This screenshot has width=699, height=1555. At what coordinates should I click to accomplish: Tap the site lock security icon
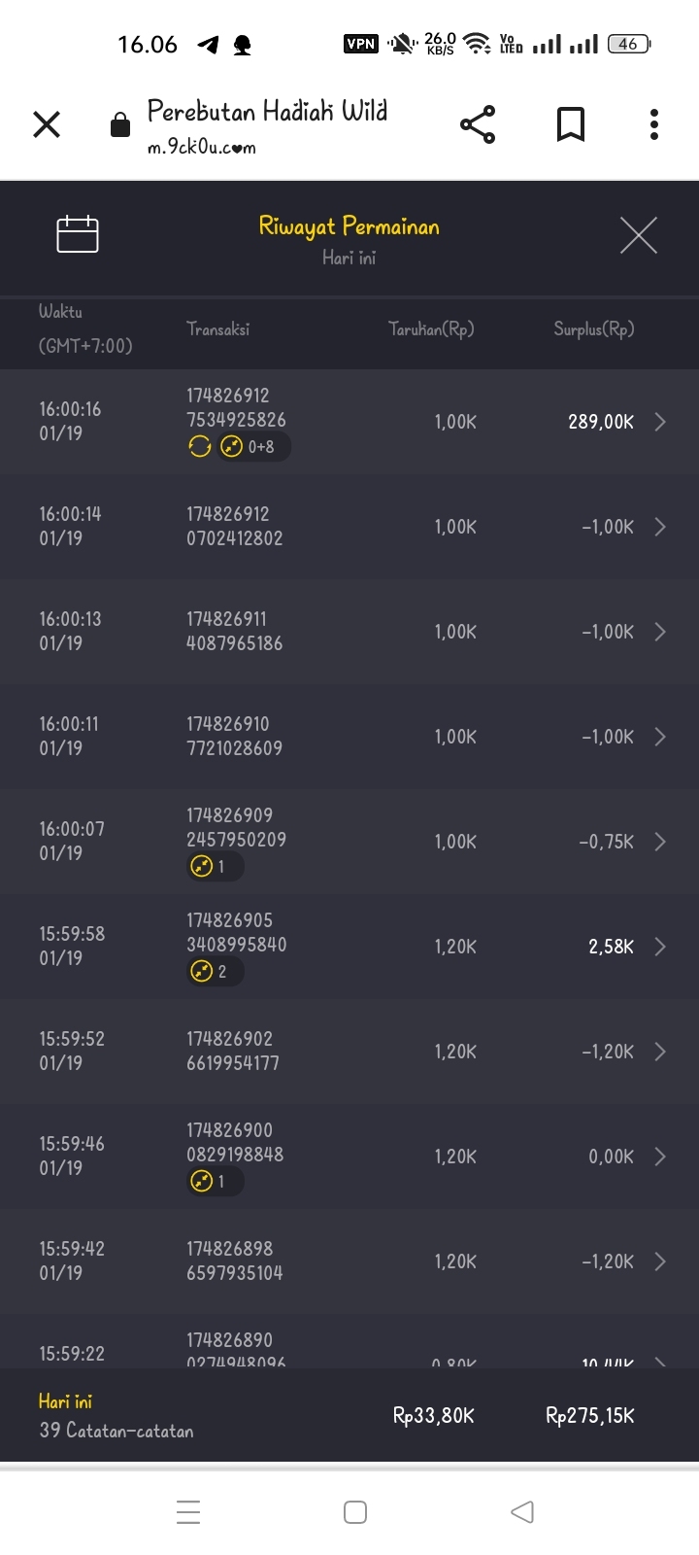[x=120, y=125]
